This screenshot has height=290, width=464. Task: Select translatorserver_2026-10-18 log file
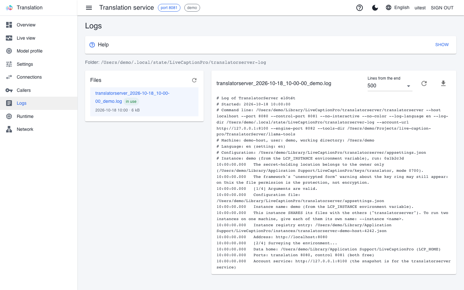(x=144, y=101)
